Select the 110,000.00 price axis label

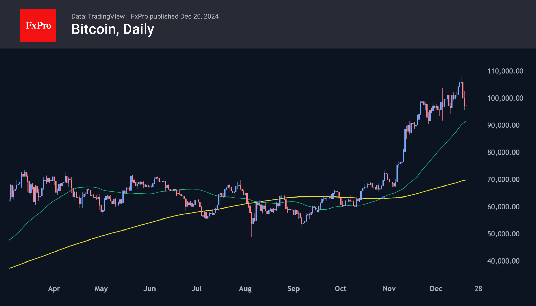[x=505, y=71]
